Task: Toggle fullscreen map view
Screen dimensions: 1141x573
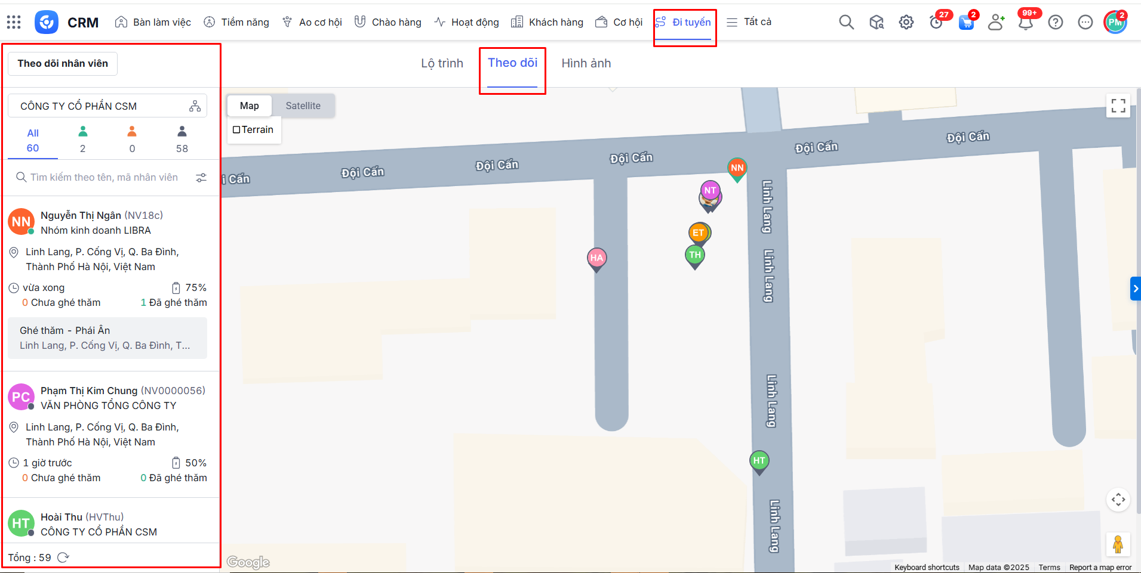Action: coord(1118,106)
